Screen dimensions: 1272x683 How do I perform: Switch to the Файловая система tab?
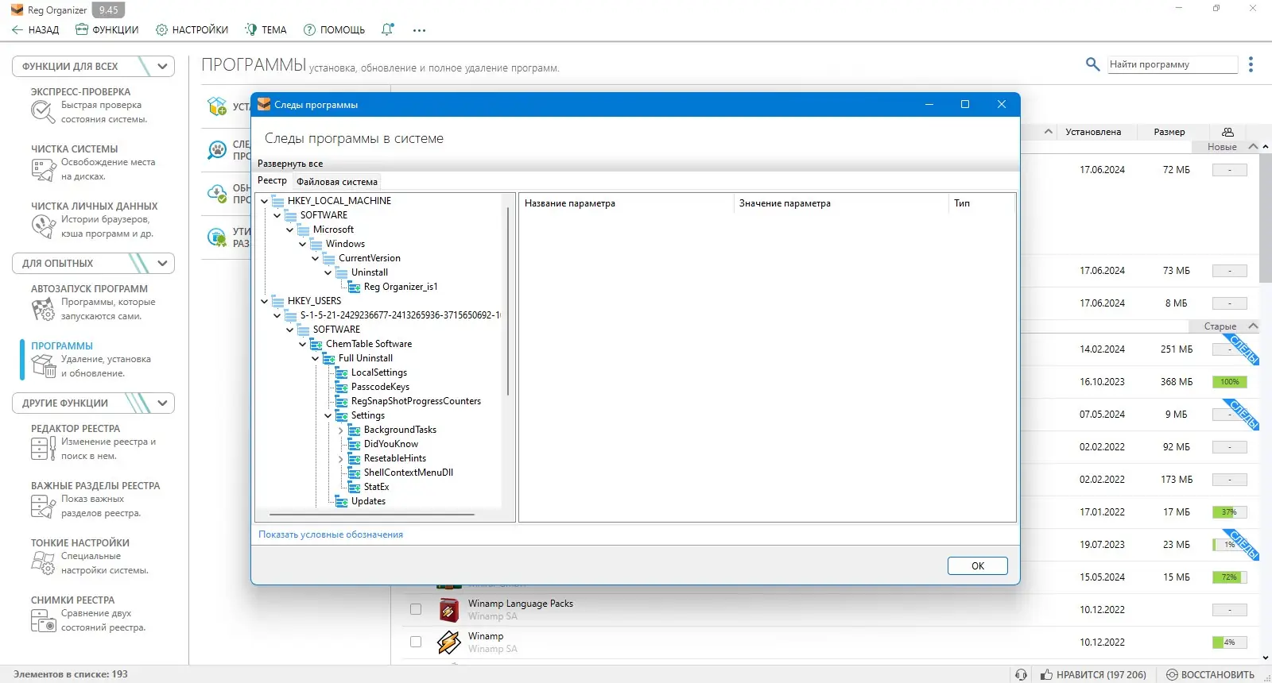(337, 181)
